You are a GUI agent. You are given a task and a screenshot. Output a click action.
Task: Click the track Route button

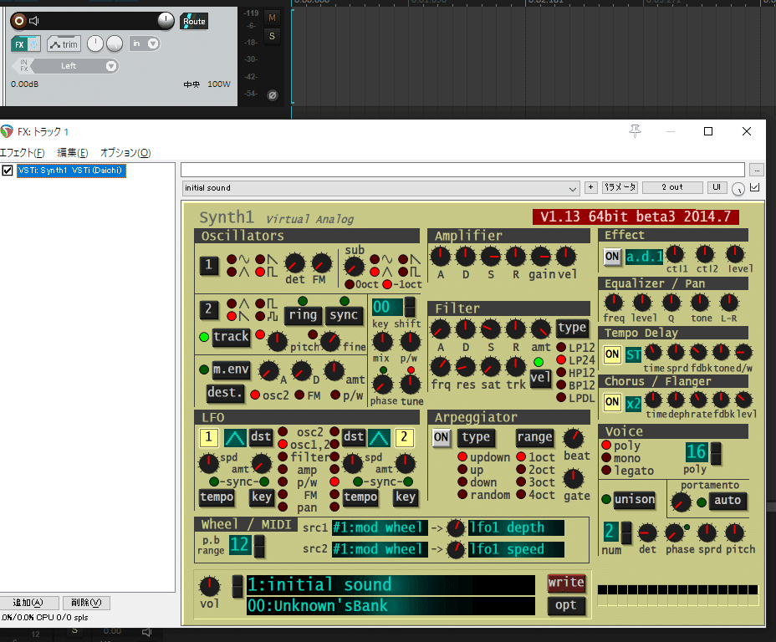tap(194, 21)
